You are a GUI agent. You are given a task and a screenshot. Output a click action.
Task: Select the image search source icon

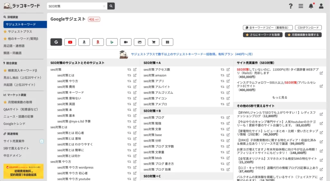pyautogui.click(x=140, y=42)
